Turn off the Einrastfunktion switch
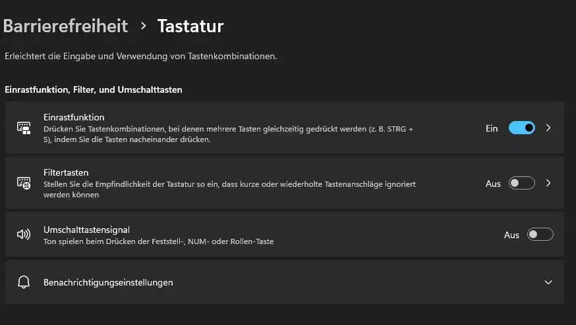Screen dimensions: 576x325 [522, 128]
